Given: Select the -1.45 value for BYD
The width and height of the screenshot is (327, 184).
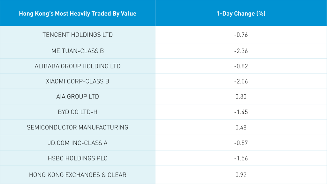Looking at the screenshot, I should point(241,112).
